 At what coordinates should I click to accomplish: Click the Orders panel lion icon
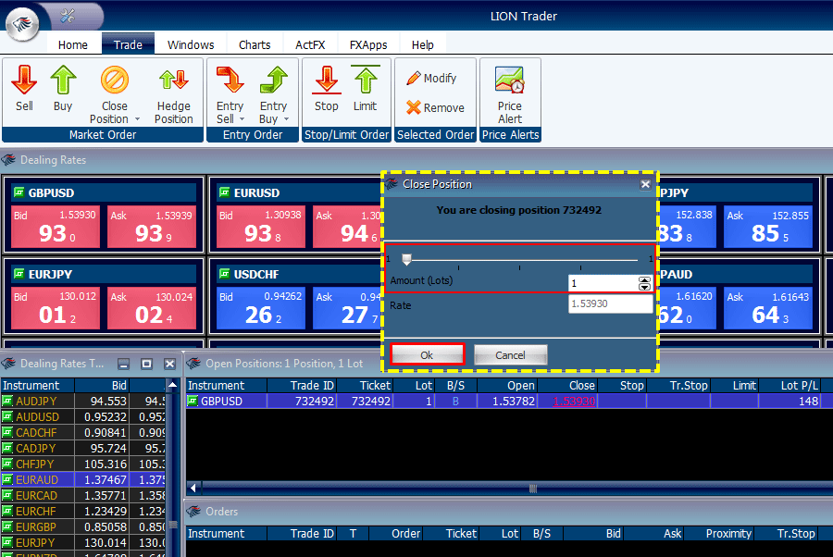(194, 512)
